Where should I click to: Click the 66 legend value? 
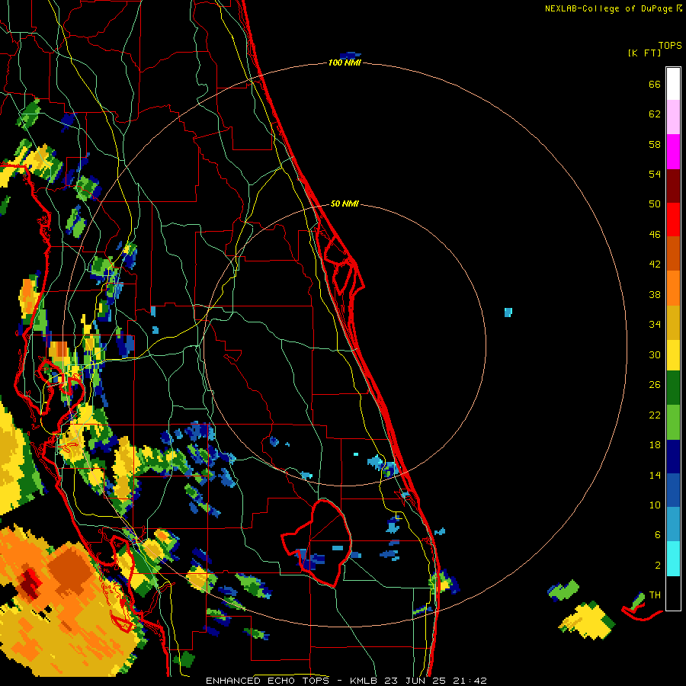655,84
